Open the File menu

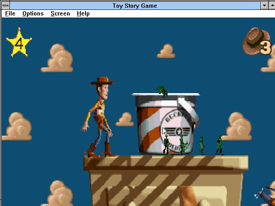10,14
